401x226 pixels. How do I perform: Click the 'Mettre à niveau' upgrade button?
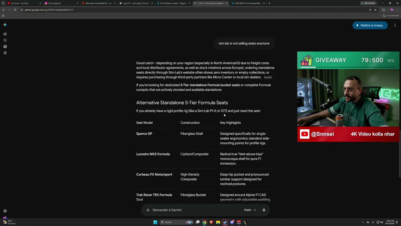tap(370, 25)
